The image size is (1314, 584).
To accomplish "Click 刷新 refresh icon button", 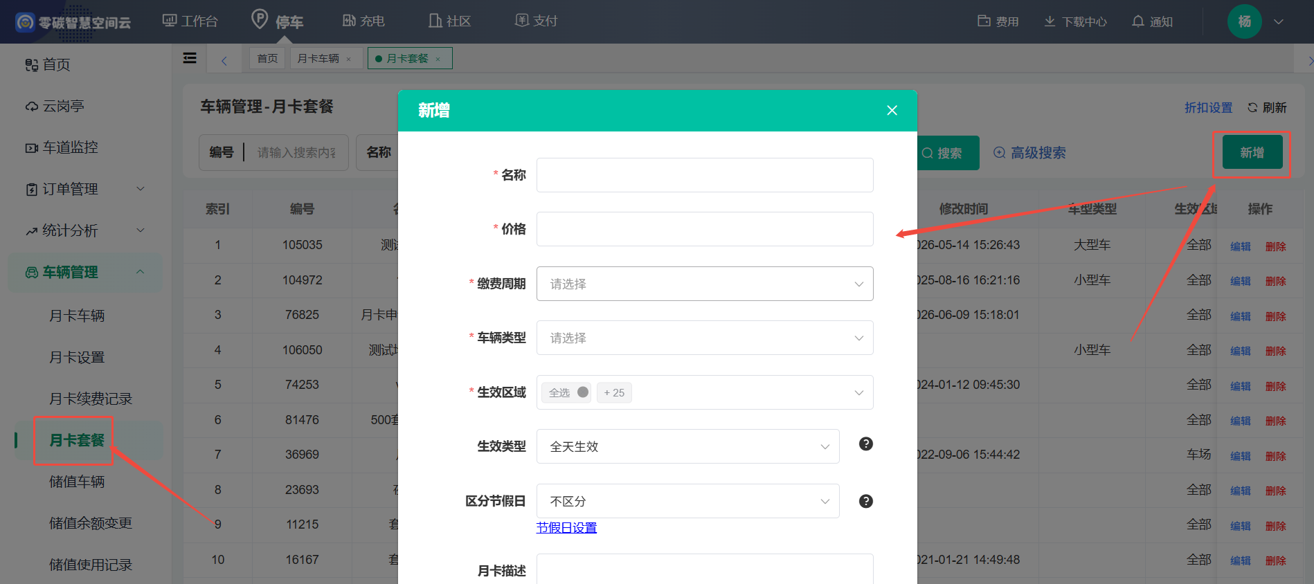I will tap(1267, 107).
